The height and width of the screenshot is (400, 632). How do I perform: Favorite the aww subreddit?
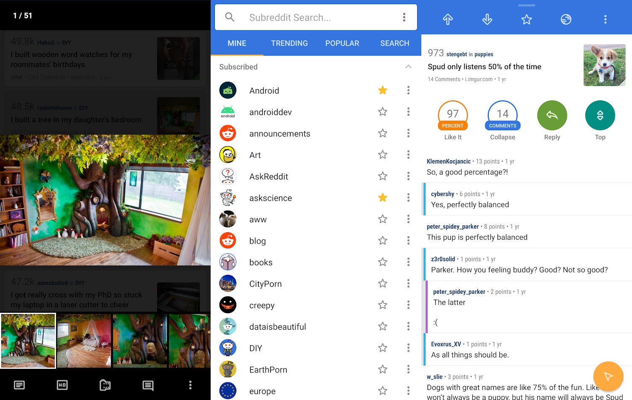(x=383, y=219)
